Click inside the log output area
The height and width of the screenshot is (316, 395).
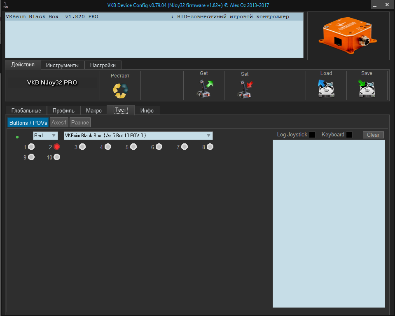tap(329, 224)
